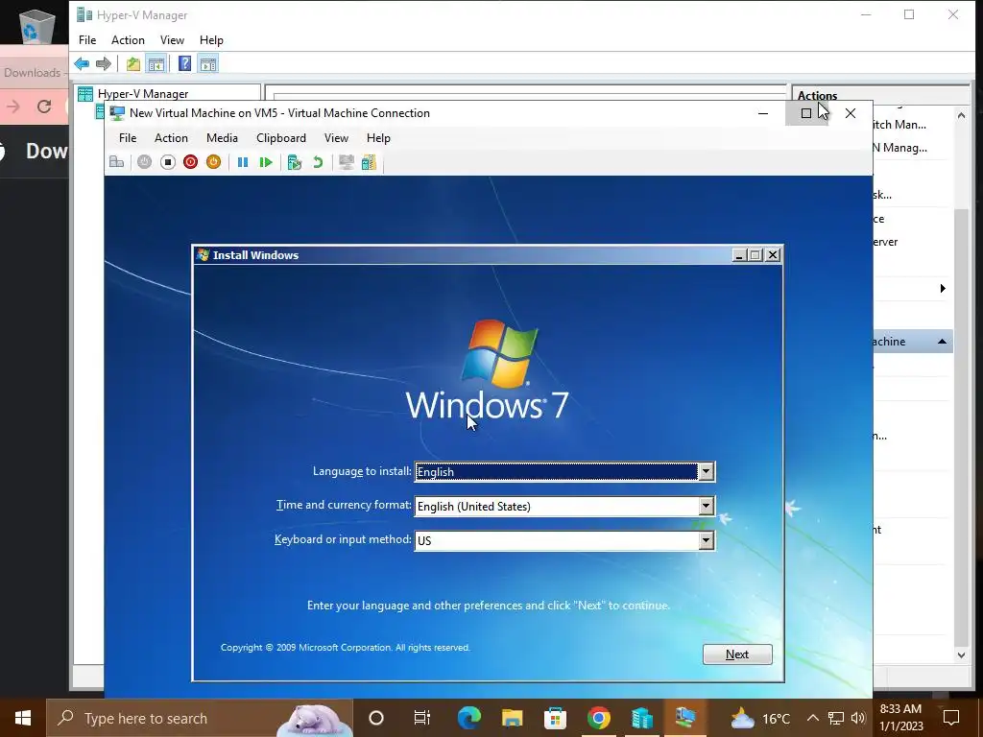Toggle Show/Hide Console Tree icon
This screenshot has width=983, height=737.
point(156,63)
